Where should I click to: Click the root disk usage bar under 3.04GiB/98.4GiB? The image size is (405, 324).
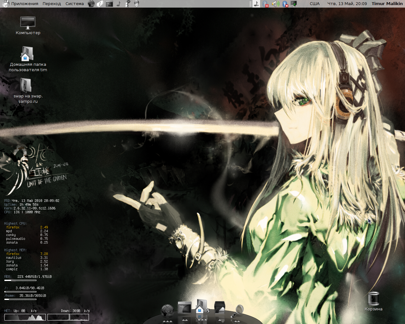20,292
